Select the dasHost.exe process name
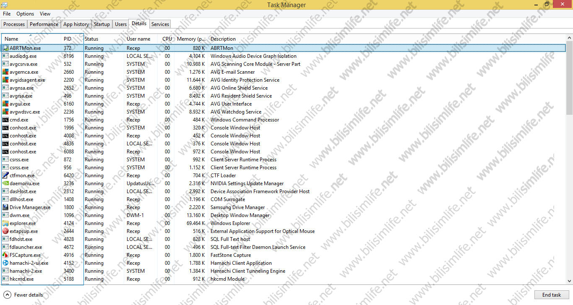The height and width of the screenshot is (305, 573). point(23,191)
